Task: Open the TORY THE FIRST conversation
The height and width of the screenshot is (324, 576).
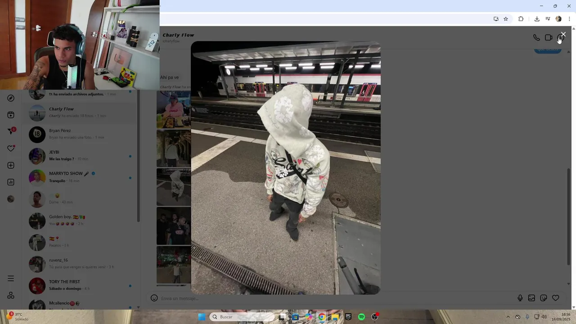Action: (80, 285)
